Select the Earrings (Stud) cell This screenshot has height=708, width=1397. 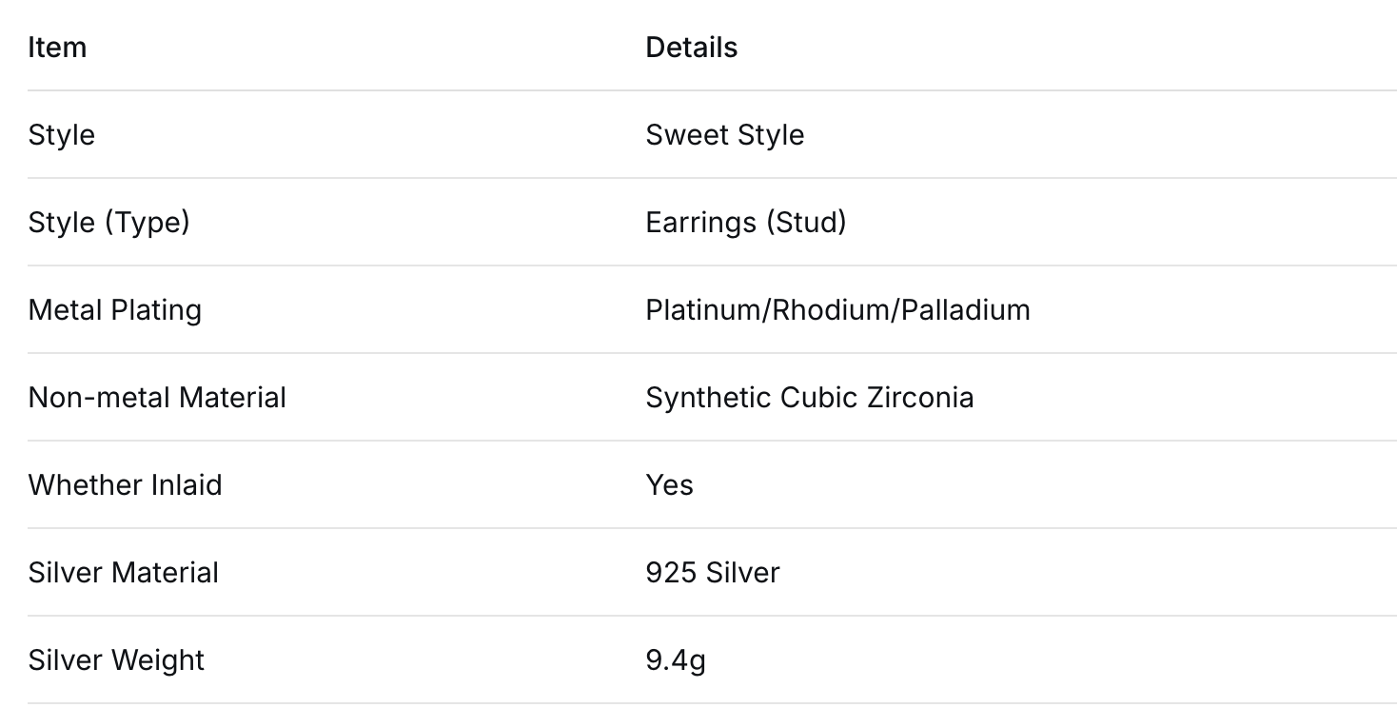[x=745, y=222]
